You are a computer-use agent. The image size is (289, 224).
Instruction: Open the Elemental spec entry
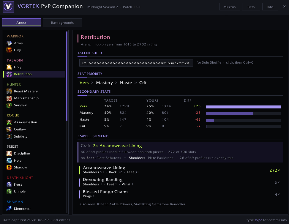34,209
